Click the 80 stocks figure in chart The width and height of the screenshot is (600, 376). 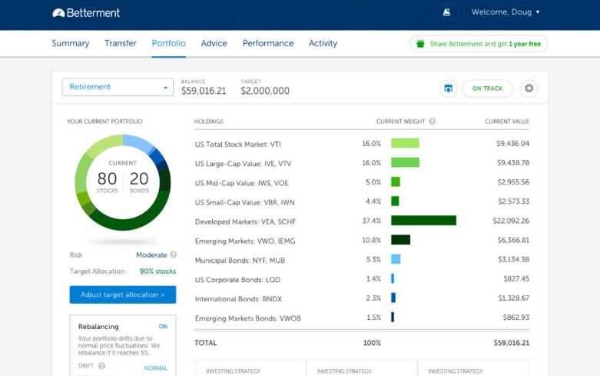point(107,179)
